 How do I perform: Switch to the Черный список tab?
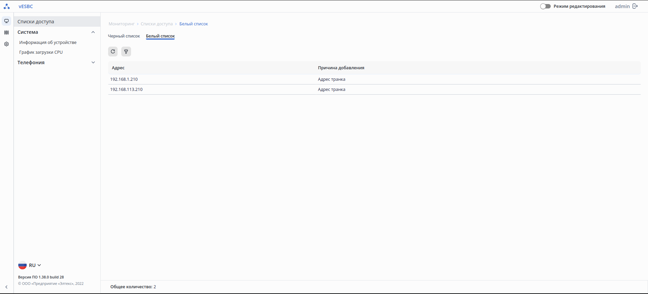(124, 36)
